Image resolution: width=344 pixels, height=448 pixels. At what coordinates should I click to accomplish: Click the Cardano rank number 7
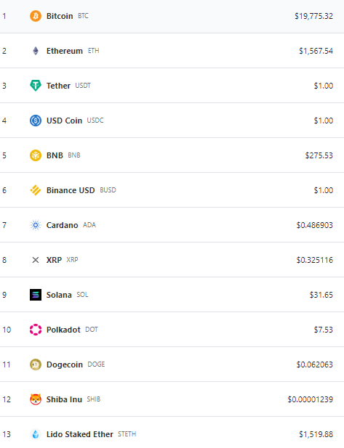pyautogui.click(x=4, y=225)
